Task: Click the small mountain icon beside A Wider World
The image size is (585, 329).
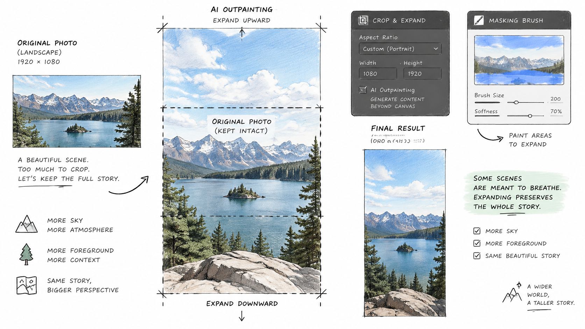Action: (x=513, y=292)
